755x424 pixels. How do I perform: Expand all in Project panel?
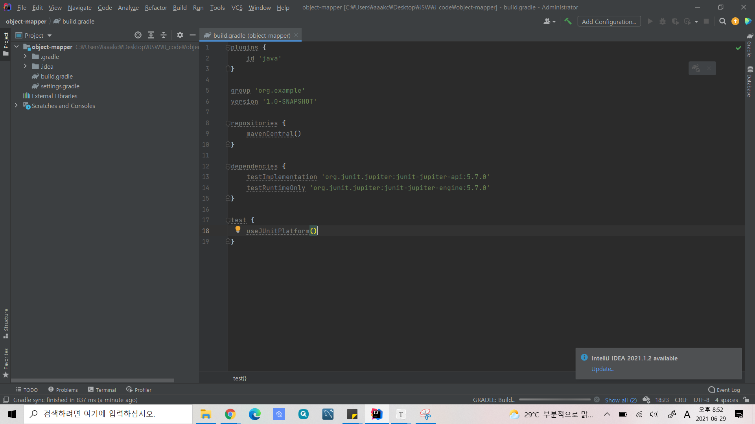click(x=151, y=35)
